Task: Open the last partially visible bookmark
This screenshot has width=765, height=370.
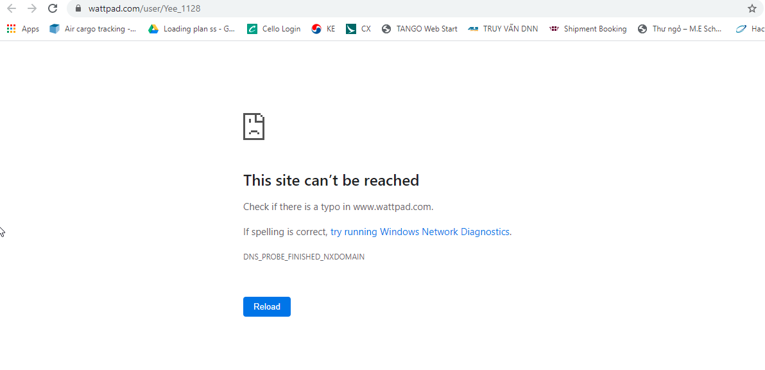Action: [x=750, y=29]
